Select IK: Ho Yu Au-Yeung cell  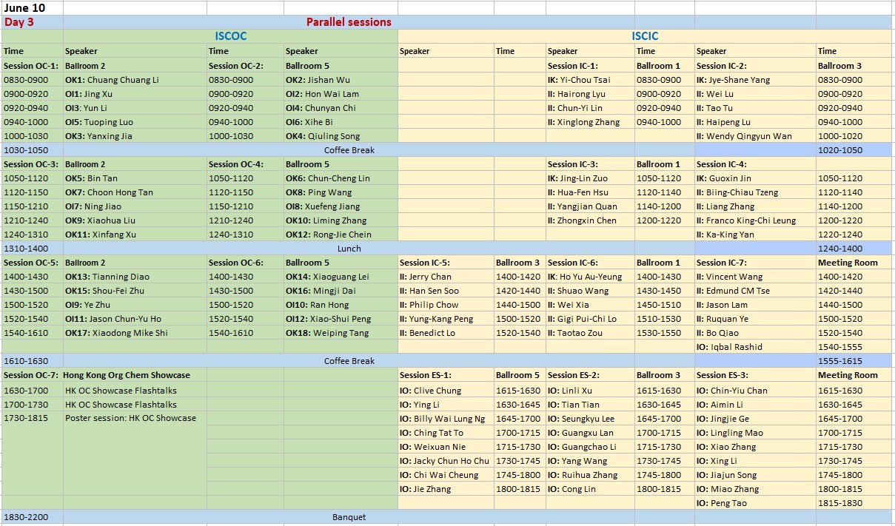(x=590, y=277)
